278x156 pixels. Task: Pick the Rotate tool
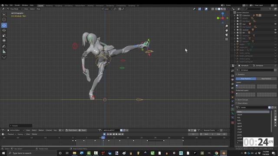click(4, 30)
